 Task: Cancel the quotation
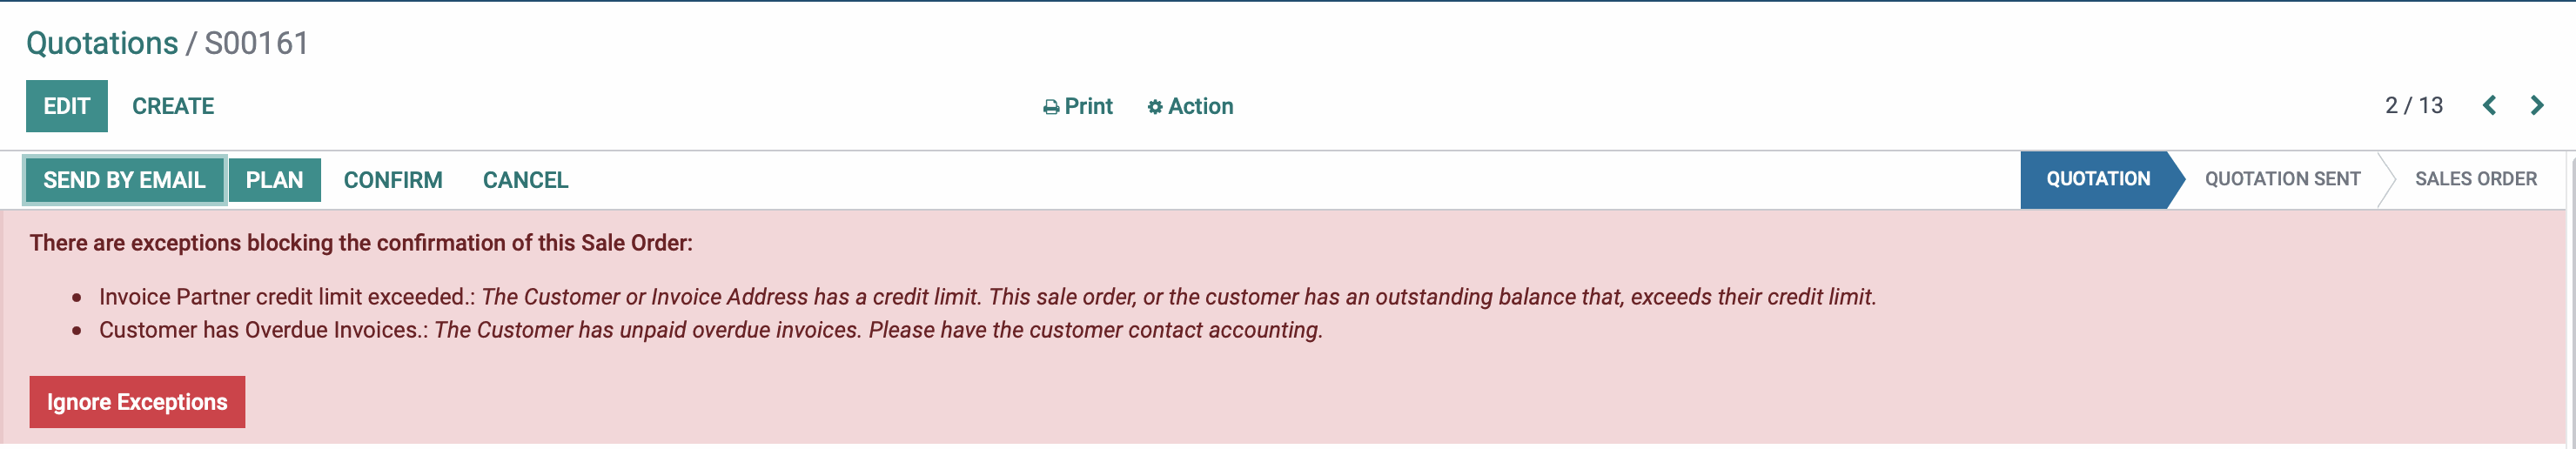pos(525,180)
